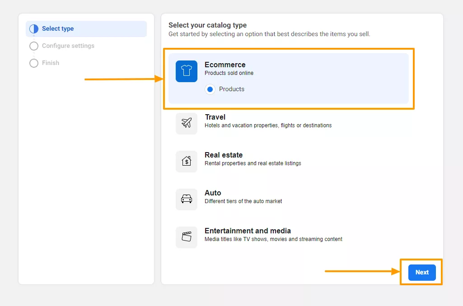This screenshot has width=463, height=306.
Task: Click the Travel airplane icon
Action: click(x=187, y=123)
